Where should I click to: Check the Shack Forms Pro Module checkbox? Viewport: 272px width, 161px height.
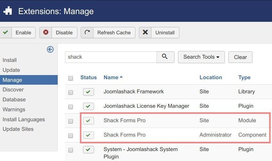click(x=71, y=121)
